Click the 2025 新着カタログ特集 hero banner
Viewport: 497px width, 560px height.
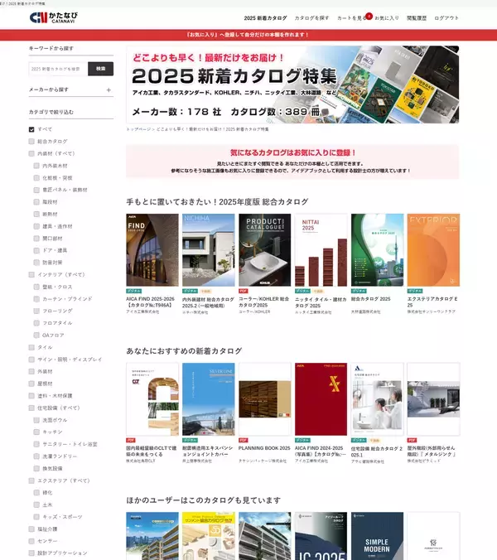click(292, 84)
